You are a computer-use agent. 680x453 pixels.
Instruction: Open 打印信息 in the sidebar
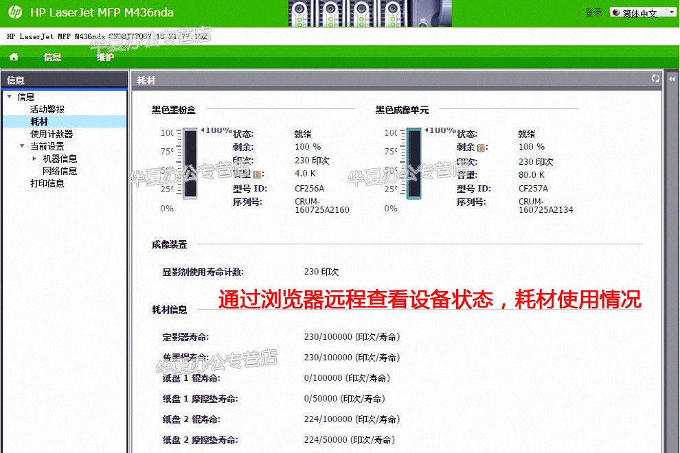(47, 183)
